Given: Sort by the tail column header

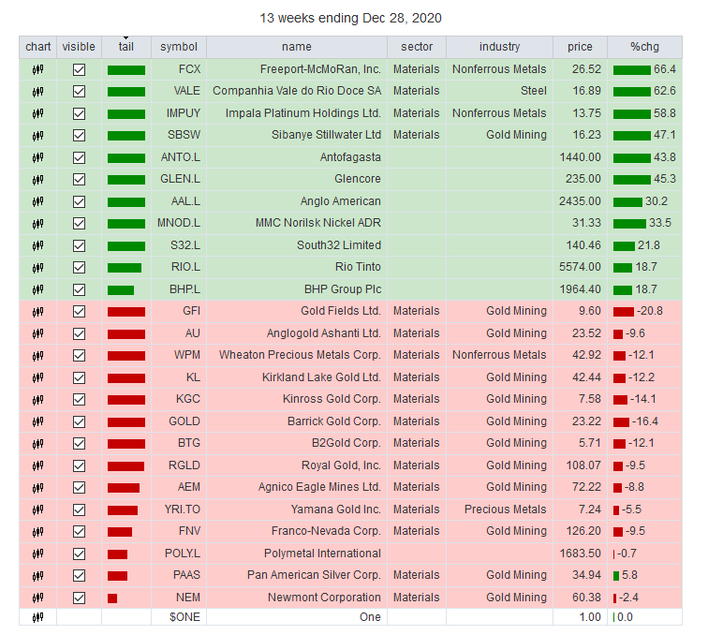Looking at the screenshot, I should click(x=126, y=47).
